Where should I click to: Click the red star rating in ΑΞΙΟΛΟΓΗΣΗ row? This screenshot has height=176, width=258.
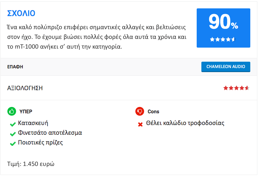(236, 88)
